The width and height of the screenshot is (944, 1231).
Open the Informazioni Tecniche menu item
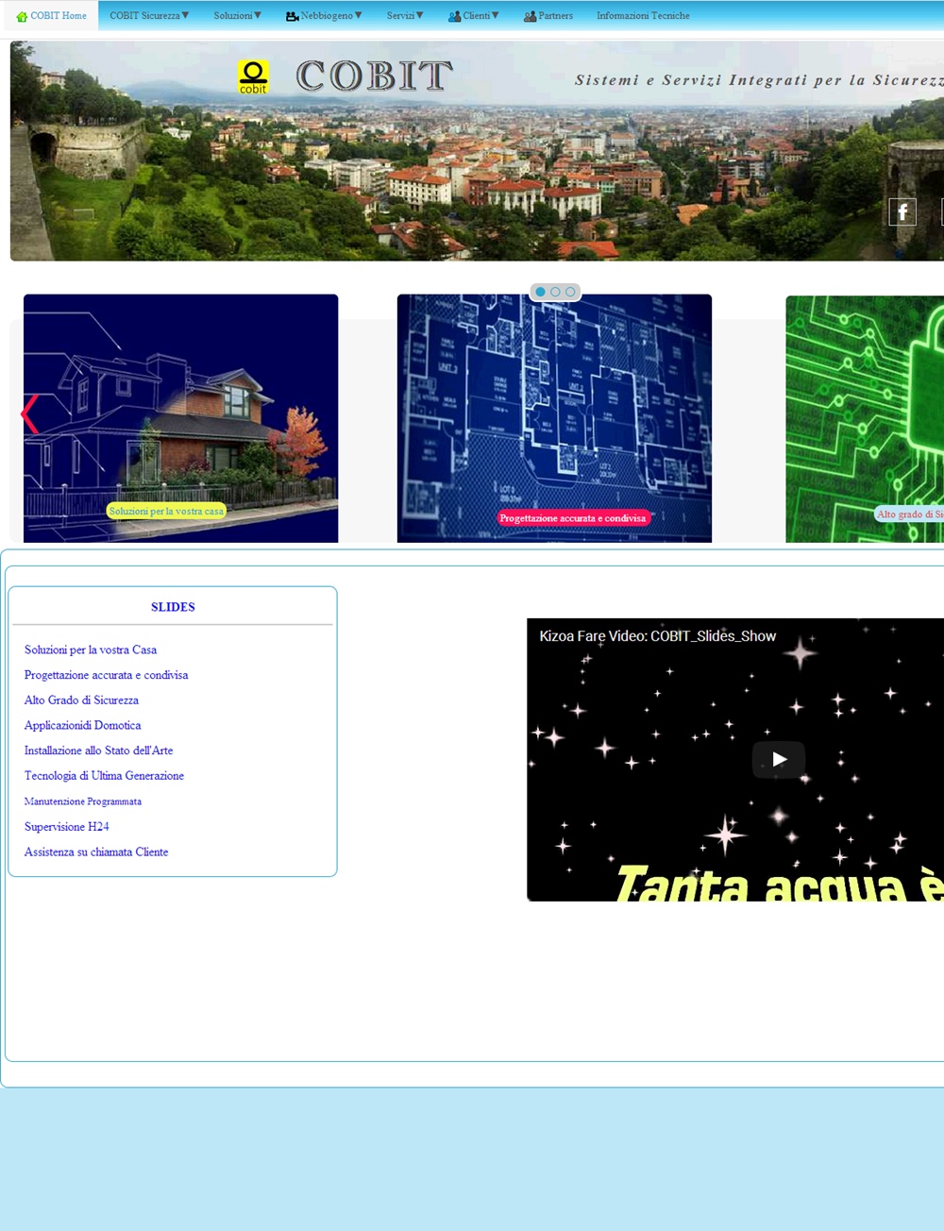[x=643, y=16]
